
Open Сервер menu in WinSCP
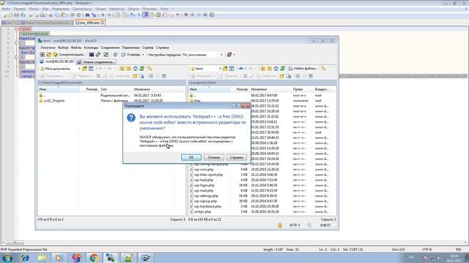click(x=147, y=47)
